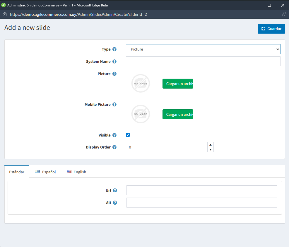The image size is (289, 247).
Task: Click the help icon beside System Name
Action: coord(114,62)
